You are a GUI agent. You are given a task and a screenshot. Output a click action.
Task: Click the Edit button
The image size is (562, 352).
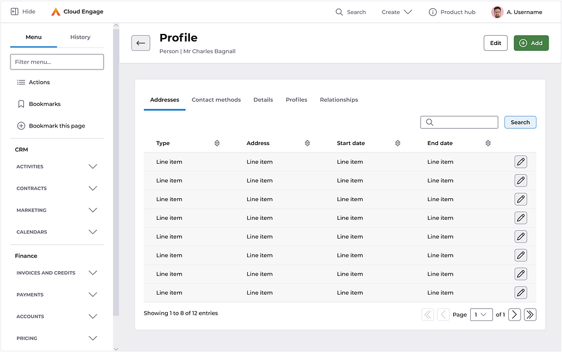(x=495, y=43)
